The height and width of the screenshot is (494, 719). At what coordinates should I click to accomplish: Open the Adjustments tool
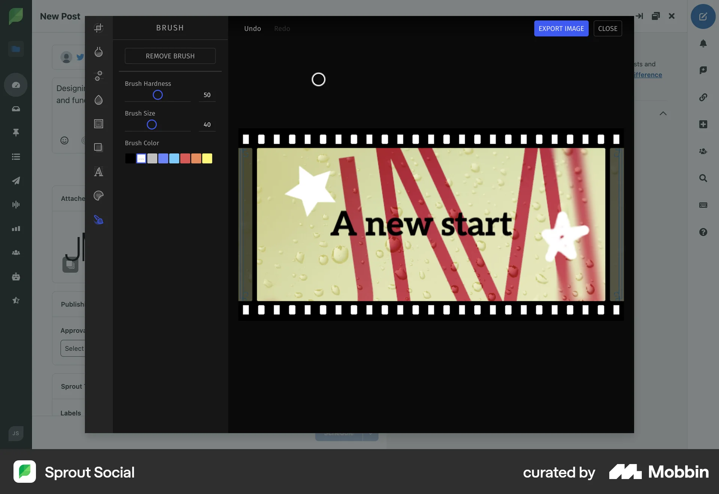[98, 76]
